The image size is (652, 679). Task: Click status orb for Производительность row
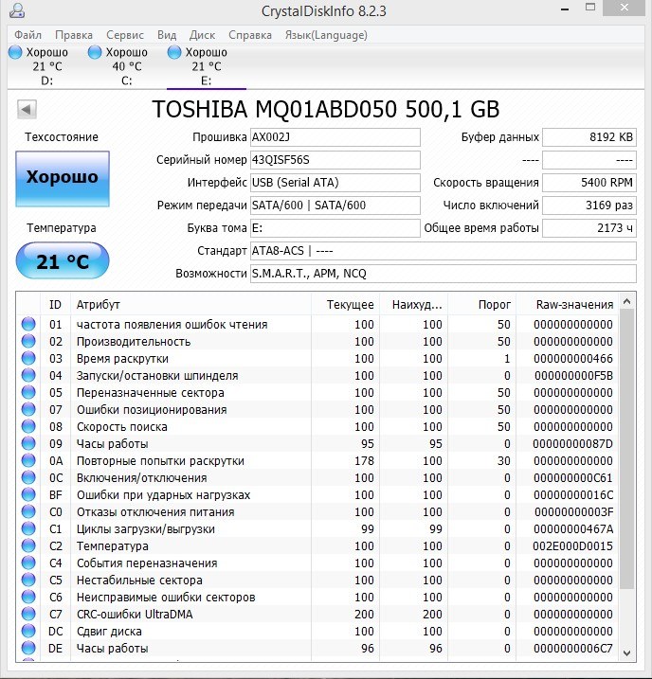click(x=28, y=341)
